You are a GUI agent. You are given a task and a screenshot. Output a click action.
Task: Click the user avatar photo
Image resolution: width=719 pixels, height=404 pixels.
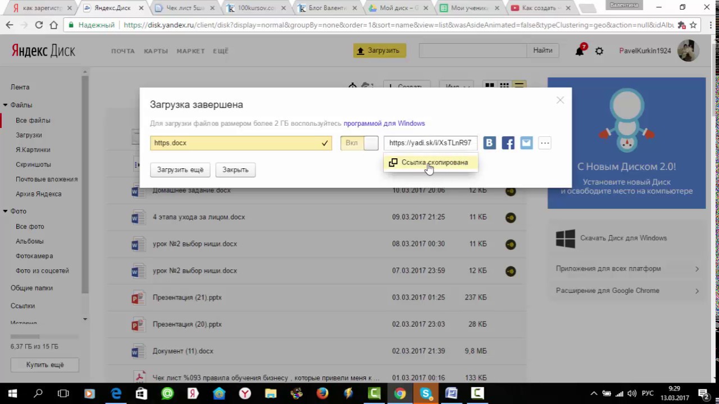tap(688, 50)
